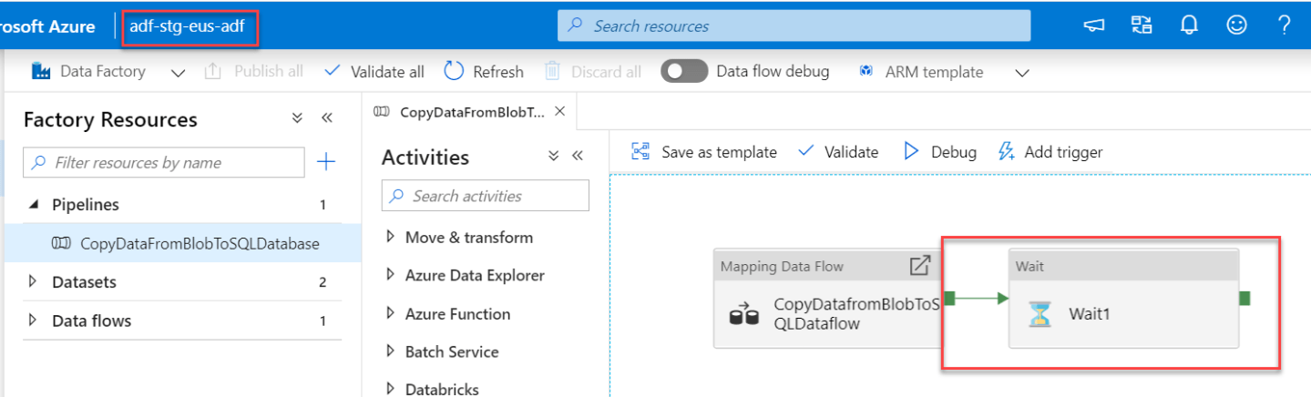Expand the Datasets tree section
The height and width of the screenshot is (397, 1311).
click(35, 281)
